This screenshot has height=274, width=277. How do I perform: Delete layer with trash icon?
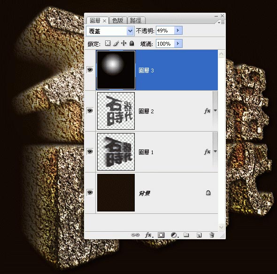click(x=212, y=235)
